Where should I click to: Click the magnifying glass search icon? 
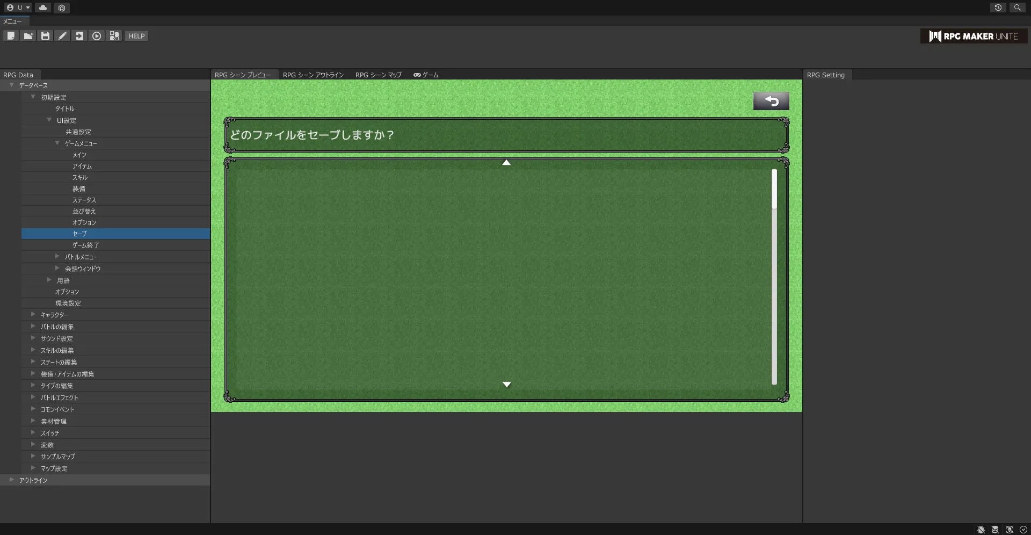tap(1017, 8)
